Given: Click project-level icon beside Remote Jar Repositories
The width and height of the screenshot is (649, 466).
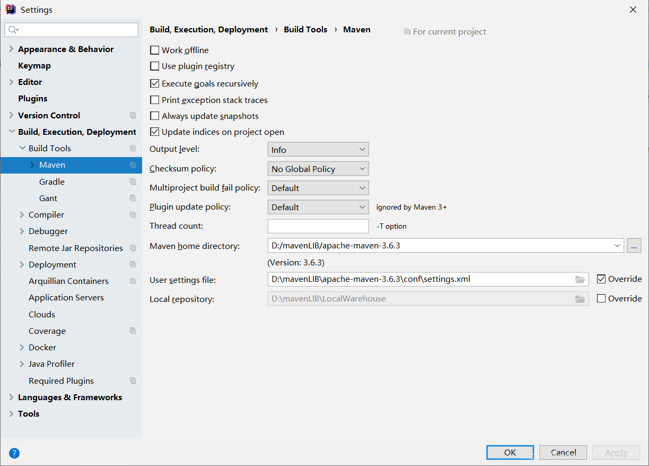Looking at the screenshot, I should pyautogui.click(x=133, y=248).
